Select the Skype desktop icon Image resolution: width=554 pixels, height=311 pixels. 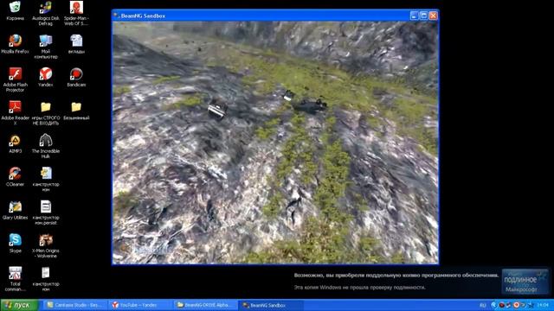pos(15,244)
